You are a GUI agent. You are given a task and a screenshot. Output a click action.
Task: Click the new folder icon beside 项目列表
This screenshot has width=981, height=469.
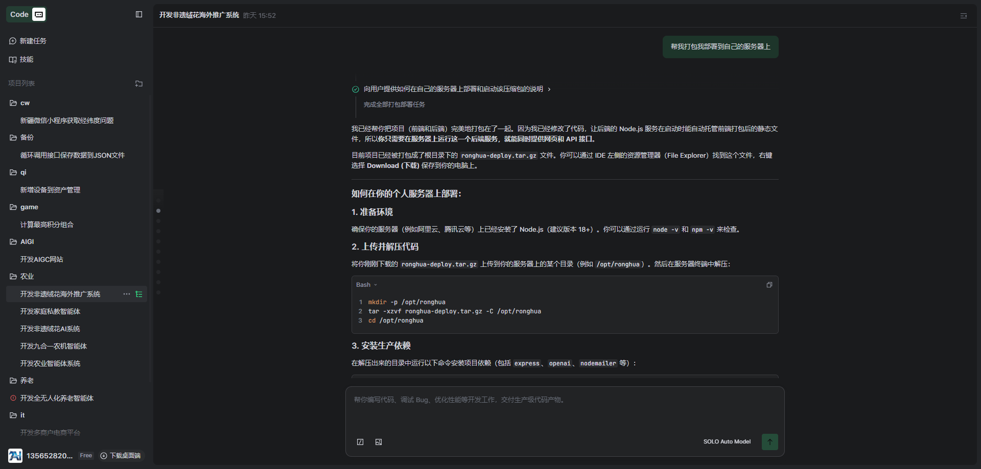139,84
